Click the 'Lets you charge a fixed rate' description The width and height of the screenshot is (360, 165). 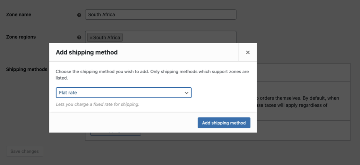click(x=98, y=104)
